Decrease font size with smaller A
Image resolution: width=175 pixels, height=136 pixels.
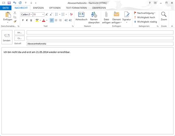pos(51,15)
